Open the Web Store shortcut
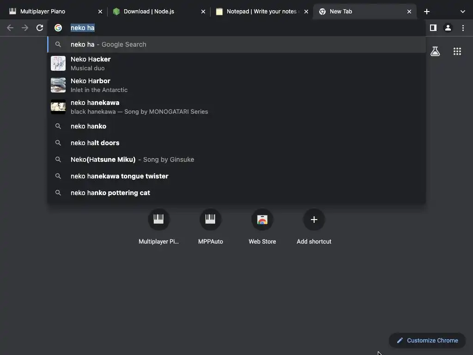The width and height of the screenshot is (473, 355). coord(262,226)
